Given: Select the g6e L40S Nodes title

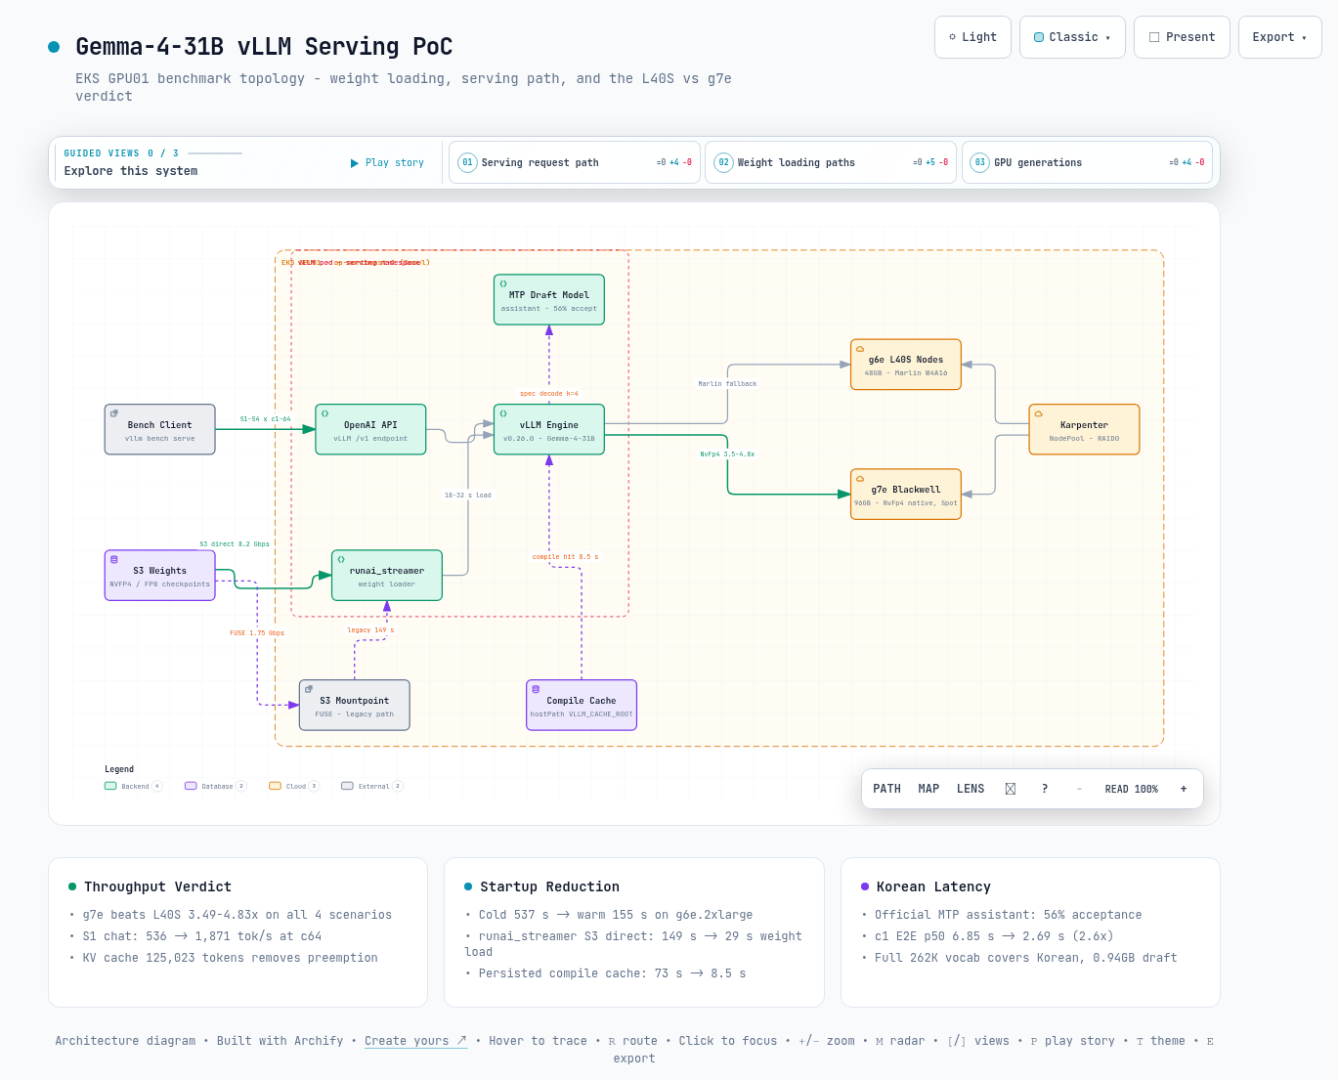Looking at the screenshot, I should coord(906,360).
